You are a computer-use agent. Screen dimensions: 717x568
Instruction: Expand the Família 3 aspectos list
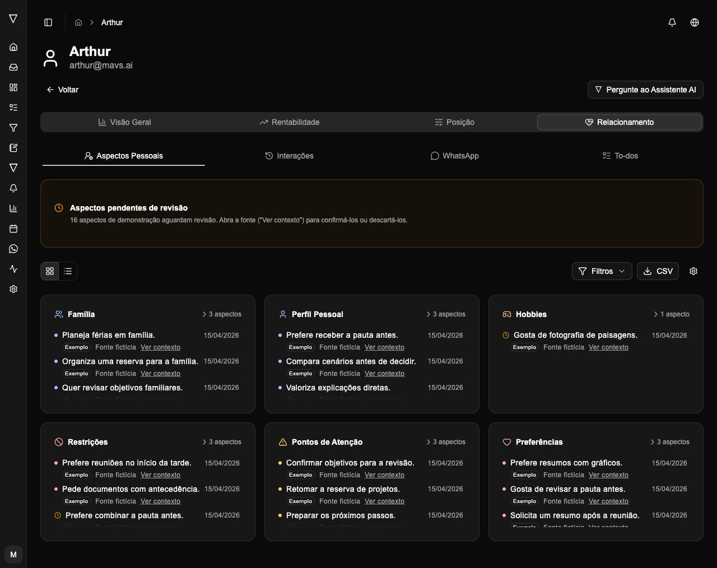tap(222, 314)
